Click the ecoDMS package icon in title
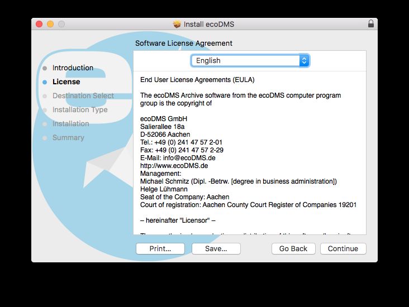 [177, 24]
